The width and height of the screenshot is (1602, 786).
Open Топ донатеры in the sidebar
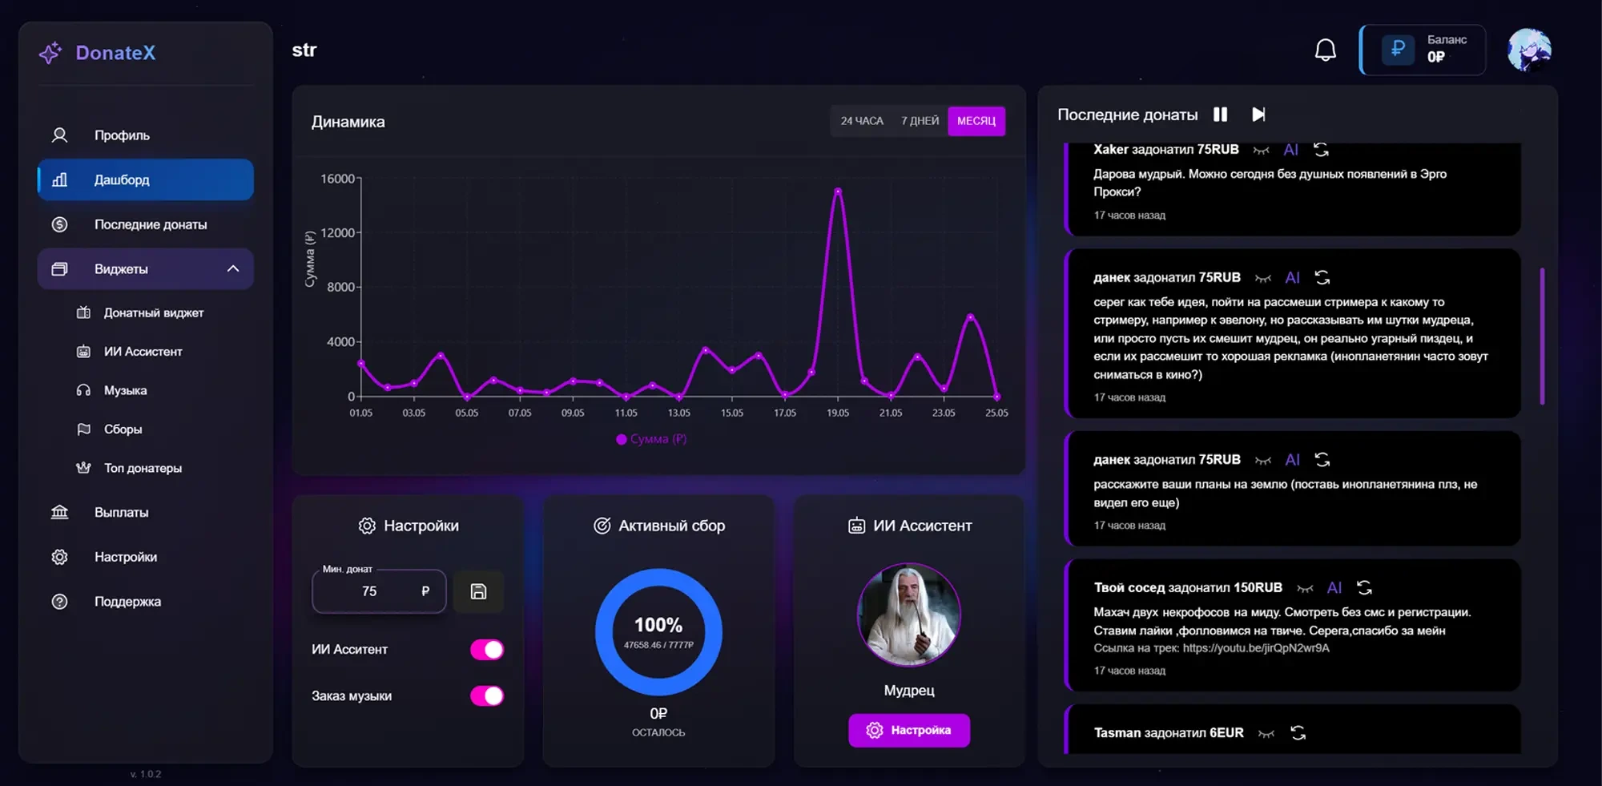pyautogui.click(x=143, y=469)
